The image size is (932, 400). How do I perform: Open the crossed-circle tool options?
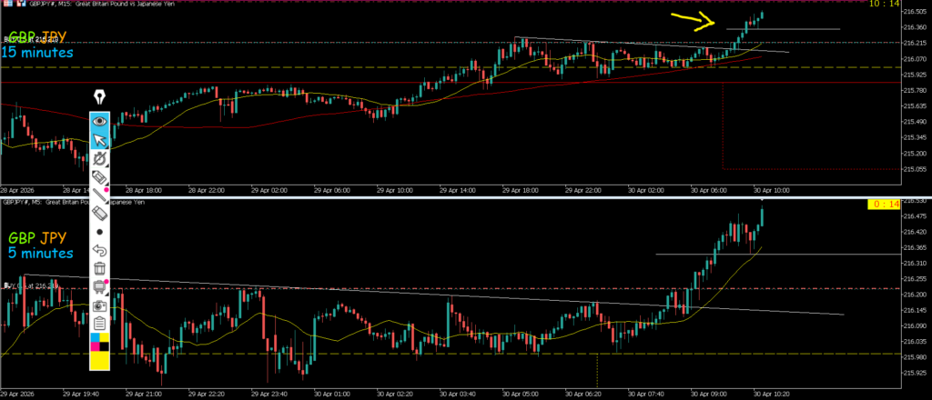(99, 158)
